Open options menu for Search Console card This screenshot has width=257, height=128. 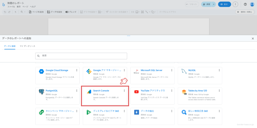124,91
